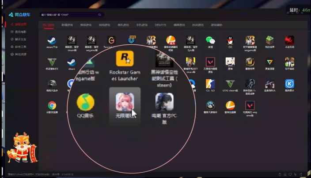Launch 黑盒语音 triangle icon
This screenshot has height=178, width=311.
(x=270, y=62)
